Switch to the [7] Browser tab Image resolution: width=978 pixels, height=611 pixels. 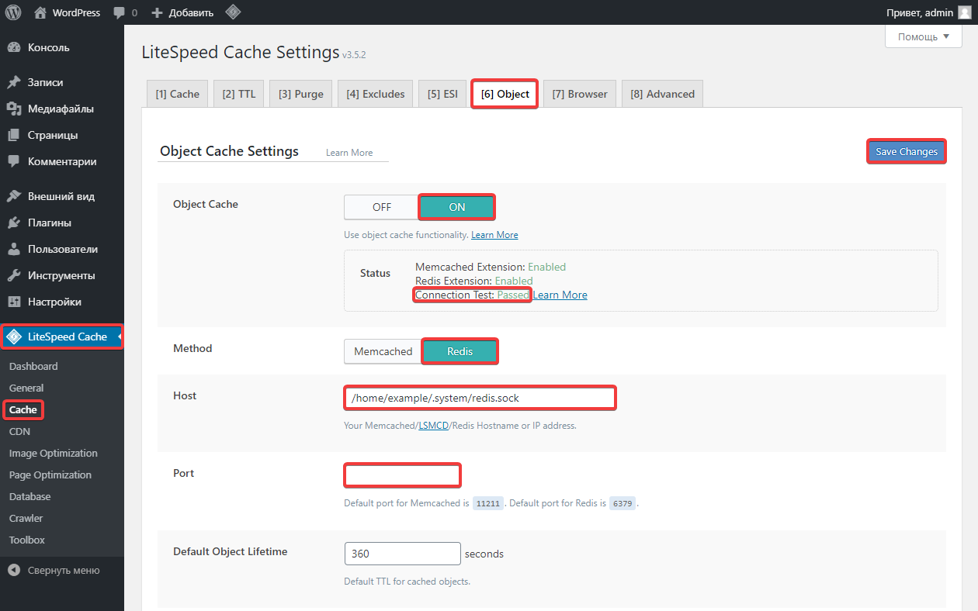click(580, 94)
